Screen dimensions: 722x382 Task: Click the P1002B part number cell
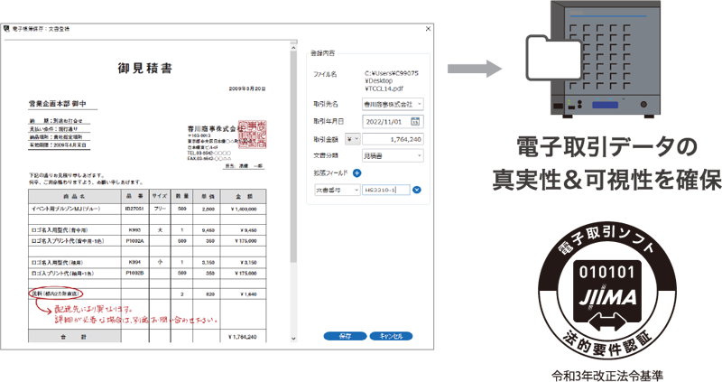134,273
